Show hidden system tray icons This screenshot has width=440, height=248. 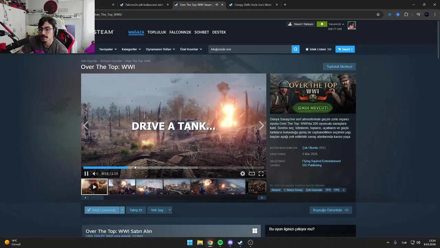tap(388, 242)
